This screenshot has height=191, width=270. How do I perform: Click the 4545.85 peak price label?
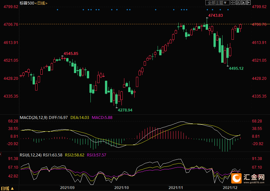point(71,54)
